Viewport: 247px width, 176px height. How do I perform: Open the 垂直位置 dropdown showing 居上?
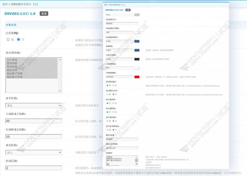tap(34, 153)
